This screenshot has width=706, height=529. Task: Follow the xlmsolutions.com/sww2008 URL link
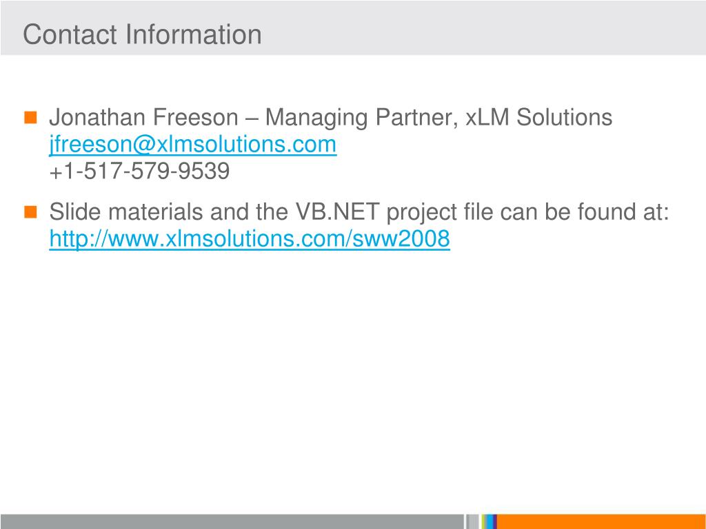250,238
